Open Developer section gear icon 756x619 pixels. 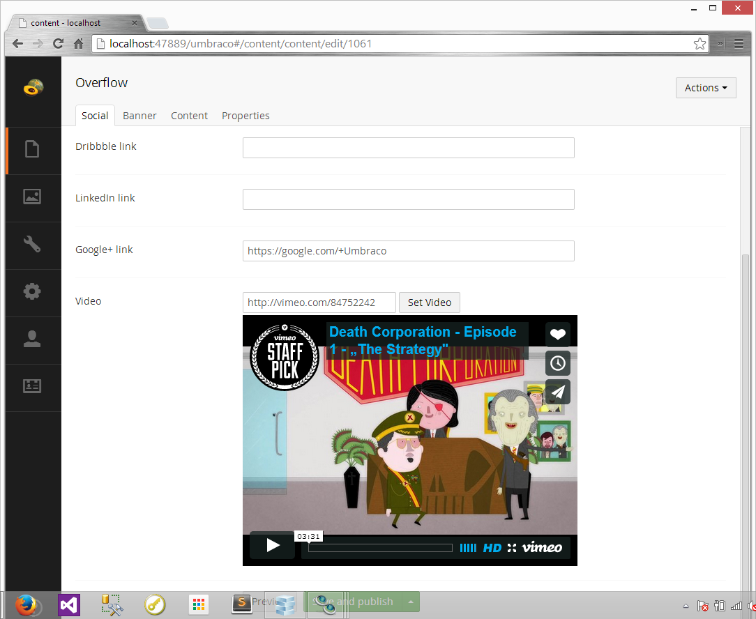[32, 291]
